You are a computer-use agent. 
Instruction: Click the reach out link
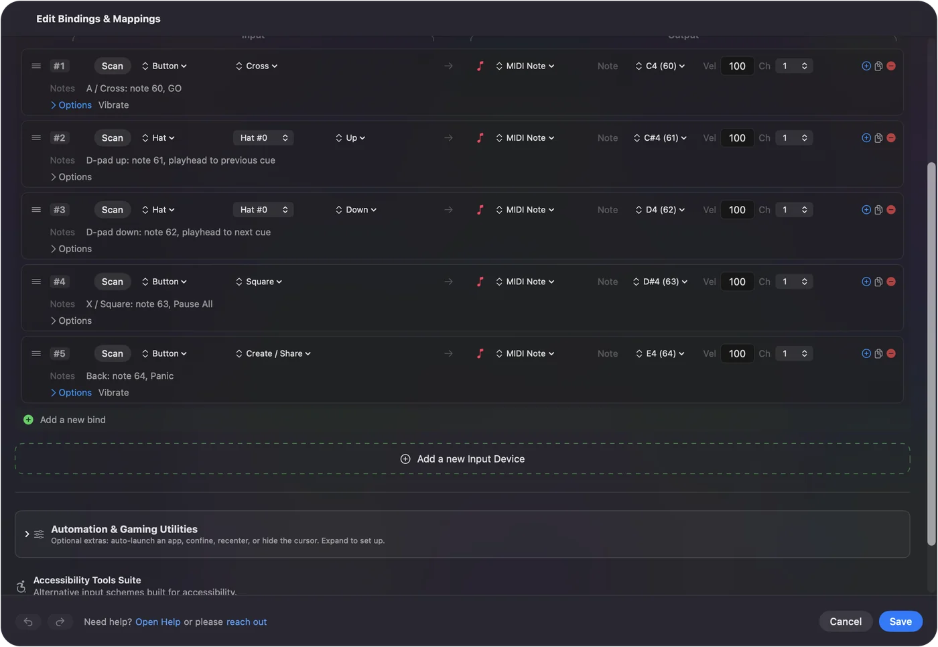point(247,622)
